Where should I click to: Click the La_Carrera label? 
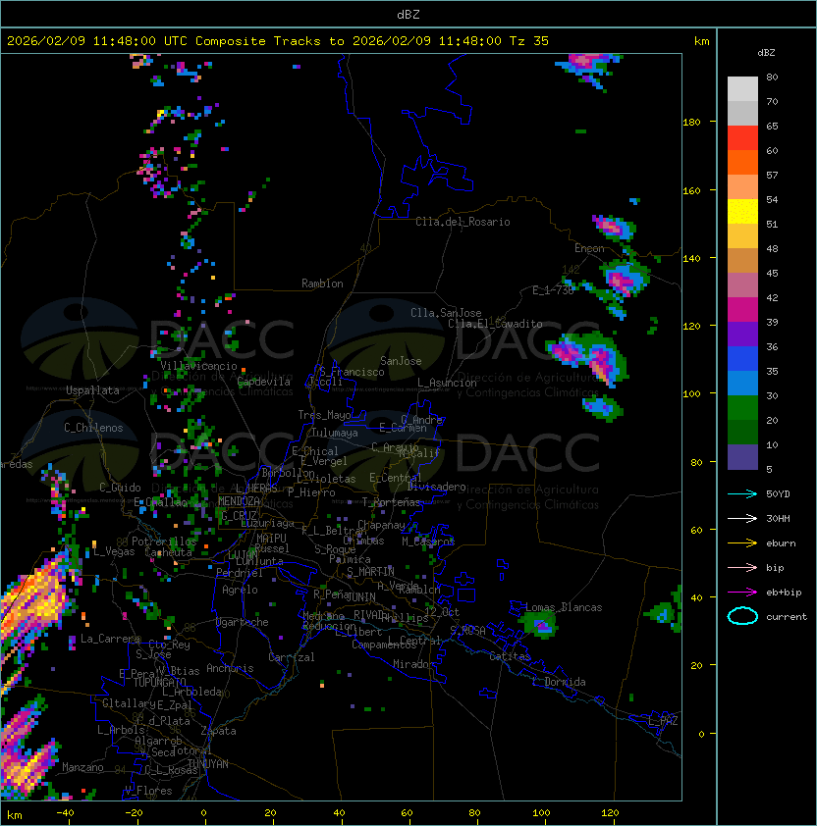click(110, 639)
